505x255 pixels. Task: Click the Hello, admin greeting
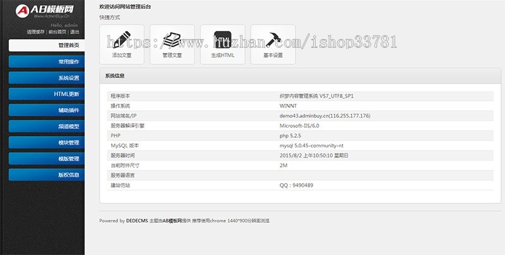click(x=64, y=25)
